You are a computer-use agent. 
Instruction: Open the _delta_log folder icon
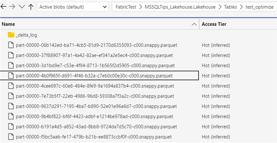tap(11, 35)
